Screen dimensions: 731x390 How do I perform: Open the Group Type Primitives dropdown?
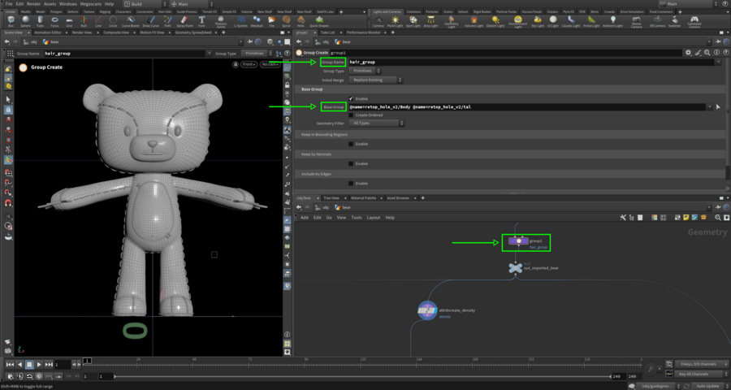tap(365, 71)
